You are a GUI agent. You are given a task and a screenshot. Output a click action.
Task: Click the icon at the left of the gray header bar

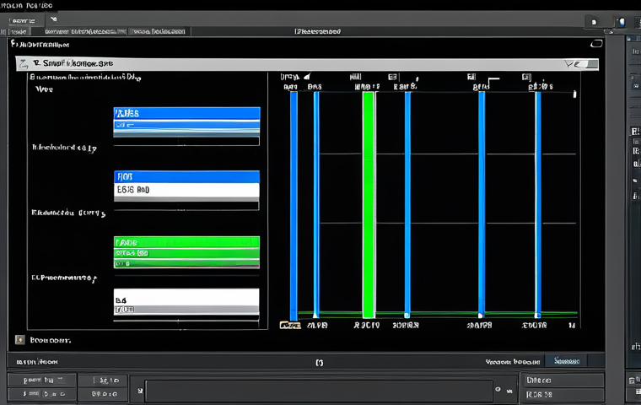(x=24, y=64)
